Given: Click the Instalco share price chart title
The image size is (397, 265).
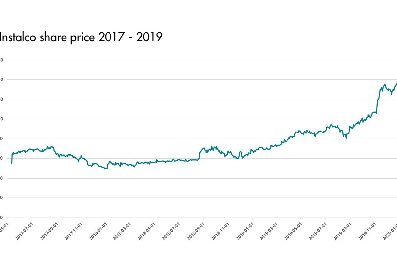Looking at the screenshot, I should pos(81,37).
